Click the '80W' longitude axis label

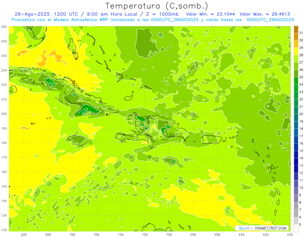coord(48,234)
